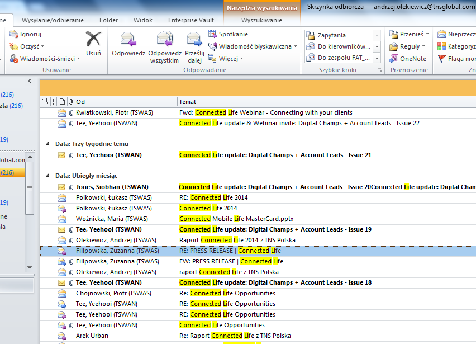Click forwarded envelope icon on FW: PRESS RELEASE row
Image resolution: width=476 pixels, height=344 pixels.
[62, 262]
